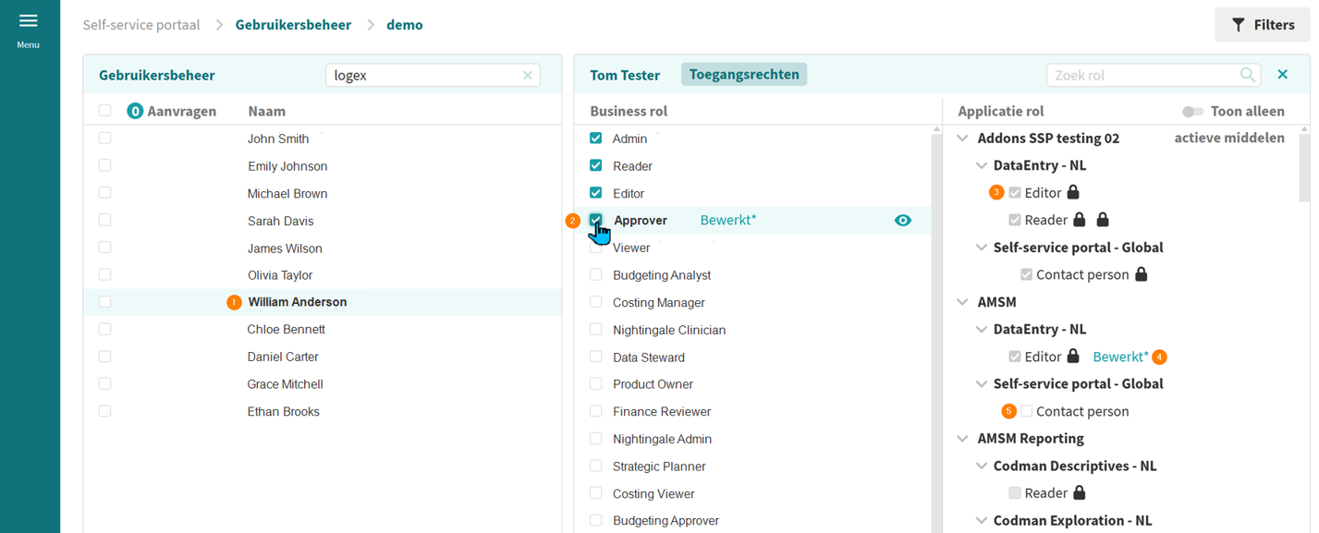Screen dimensions: 1319x533
Task: Click the lock icon next to Contact person
Action: pos(1141,274)
